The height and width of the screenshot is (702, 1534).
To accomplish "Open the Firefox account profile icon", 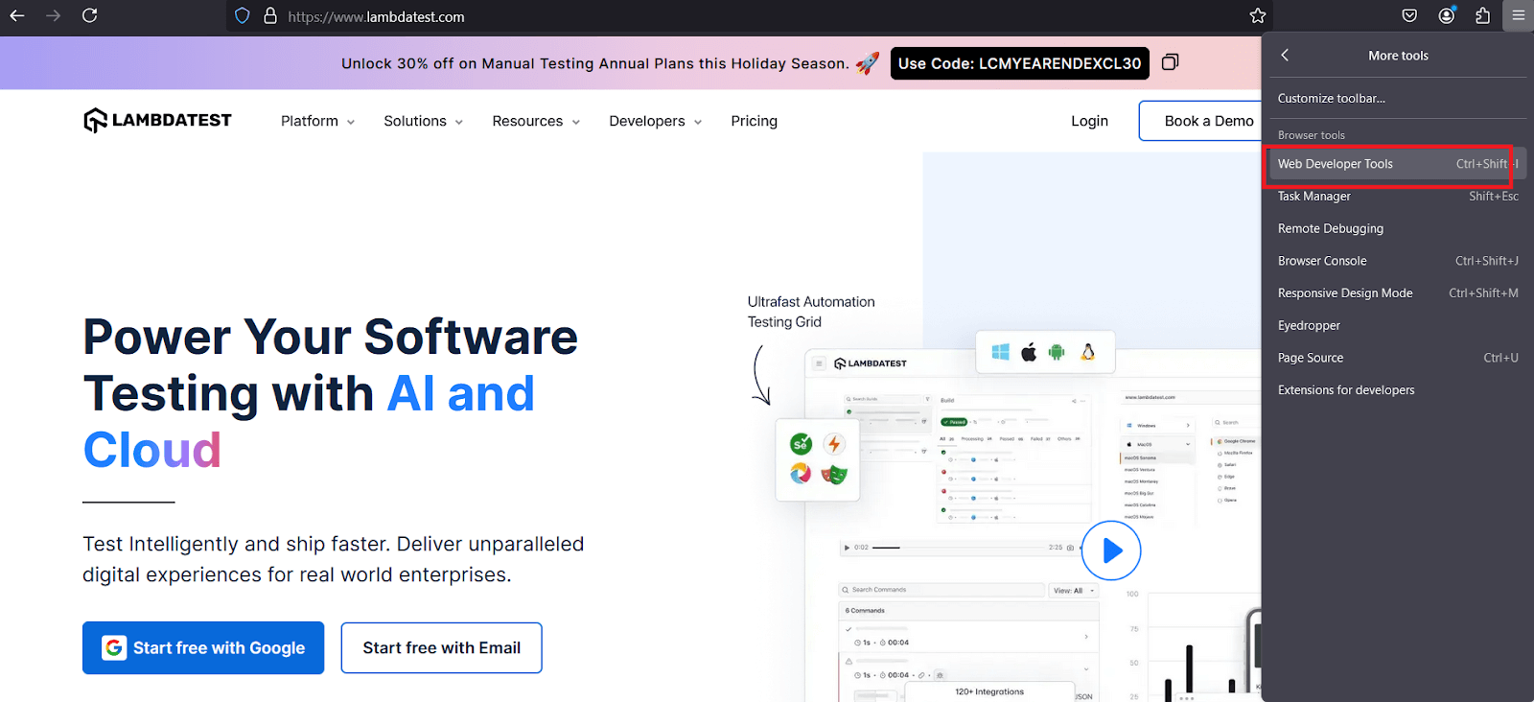I will tap(1447, 15).
